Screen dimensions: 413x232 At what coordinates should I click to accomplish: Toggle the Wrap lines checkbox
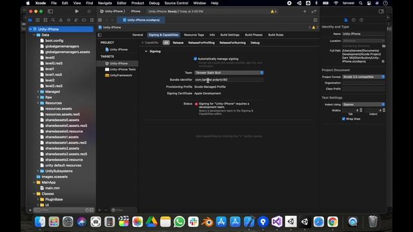343,119
